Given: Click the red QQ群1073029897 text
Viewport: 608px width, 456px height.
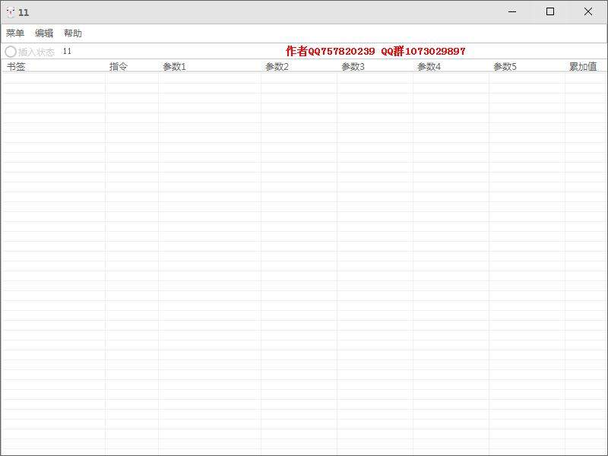Looking at the screenshot, I should [x=423, y=51].
